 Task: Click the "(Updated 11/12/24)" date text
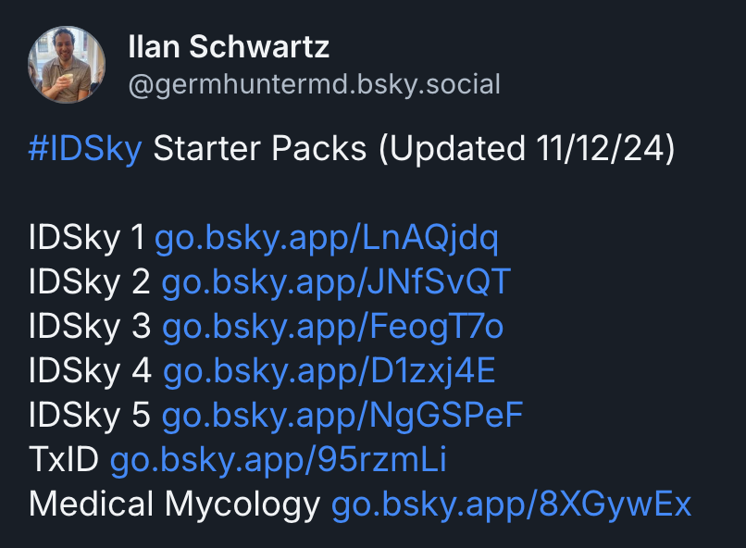coord(527,148)
